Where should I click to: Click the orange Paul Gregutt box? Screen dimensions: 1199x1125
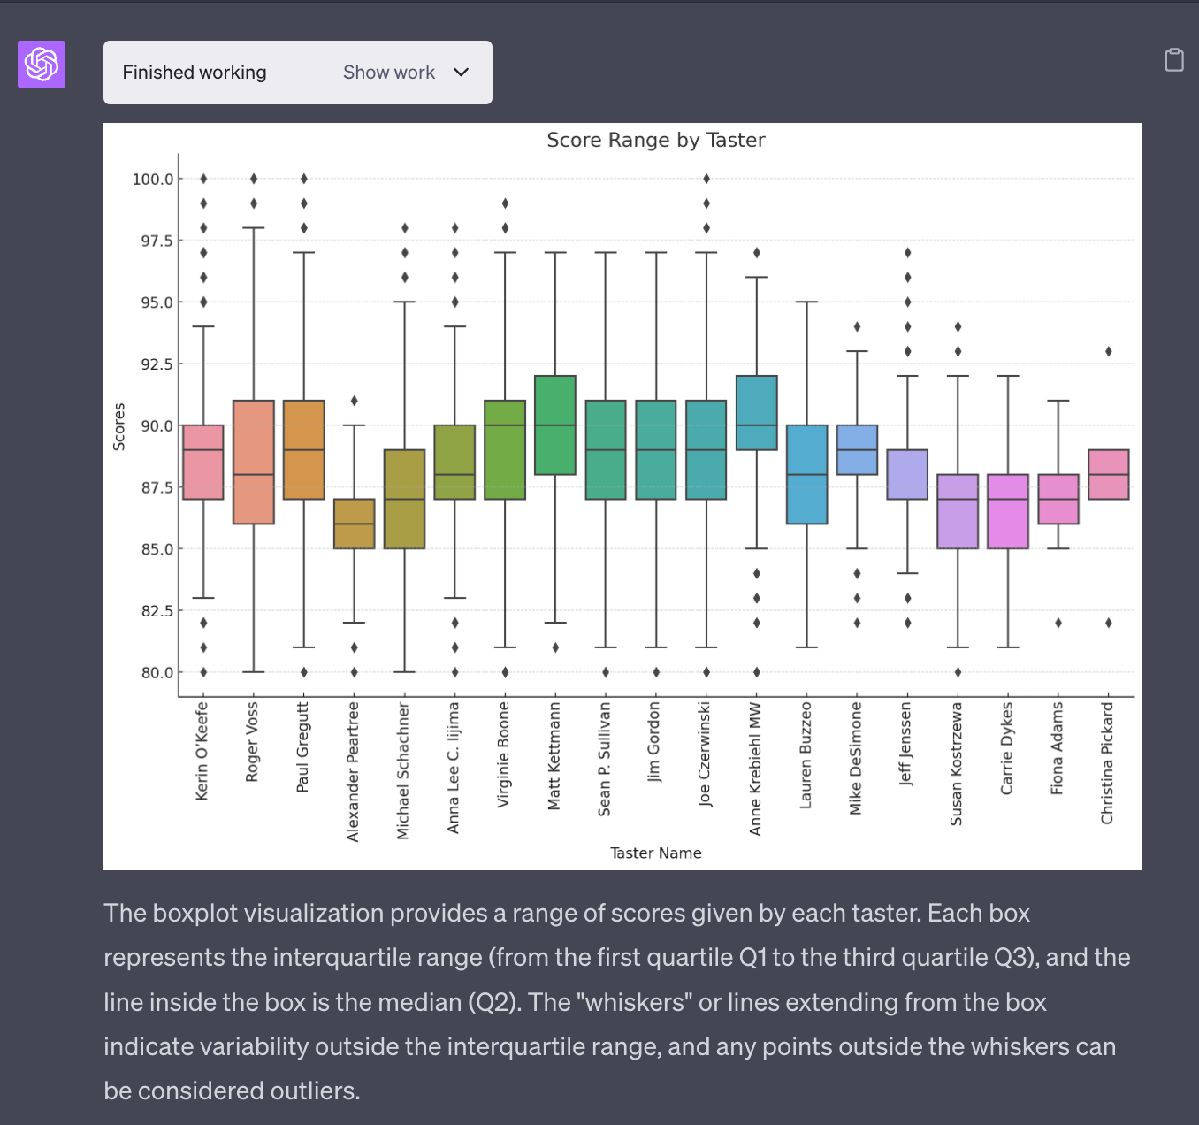302,451
